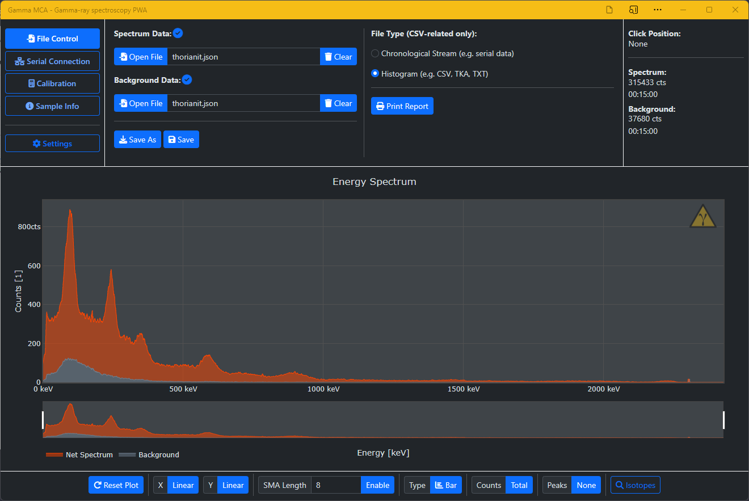Clear the Background Data file
Viewport: 749px width, 501px height.
pos(338,103)
